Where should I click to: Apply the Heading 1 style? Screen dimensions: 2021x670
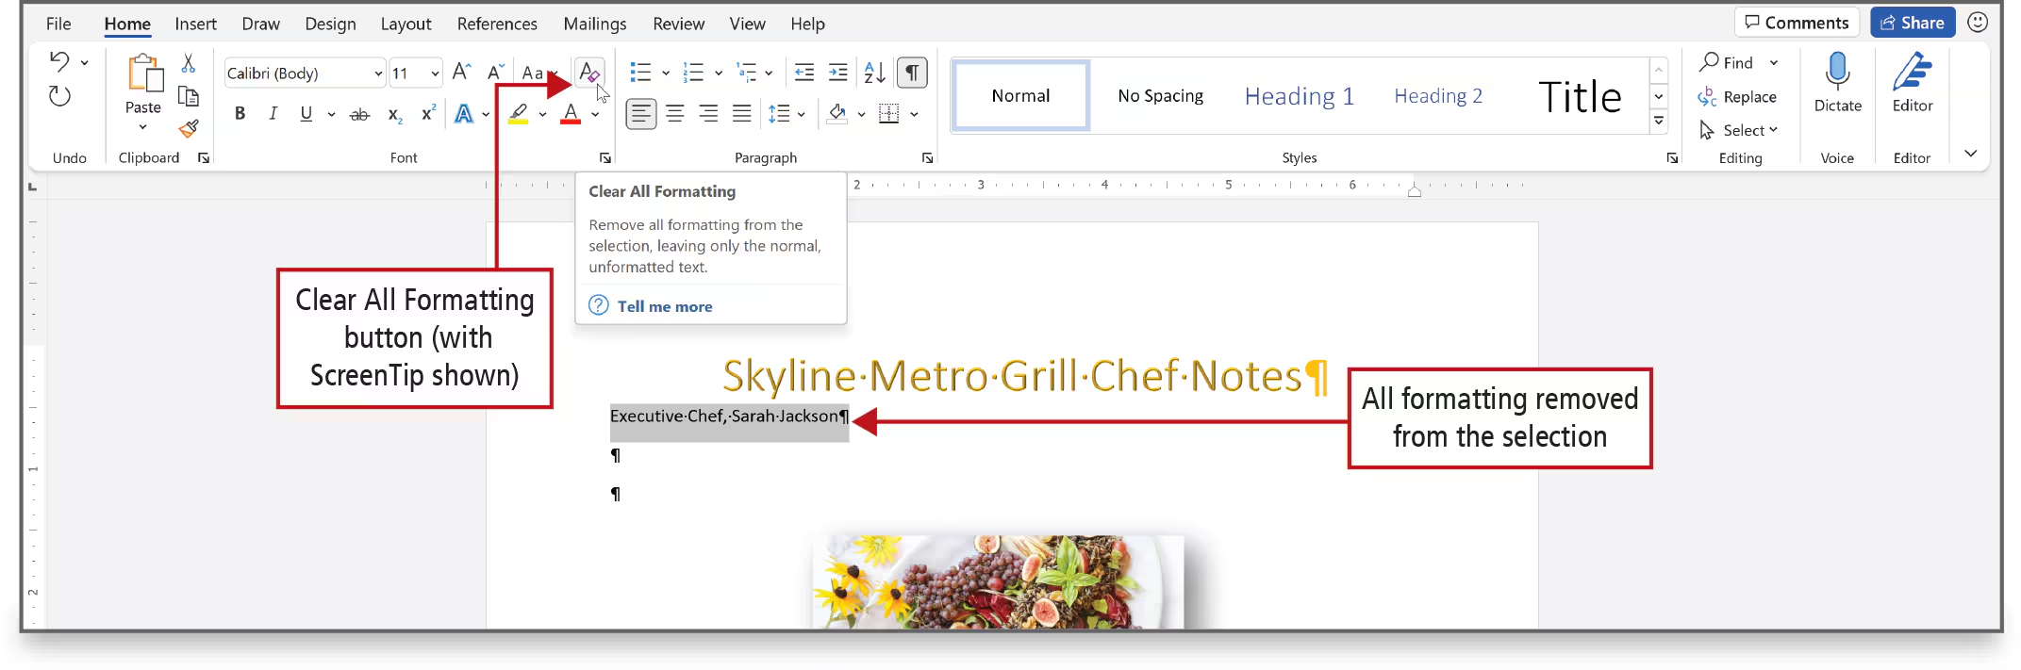click(1299, 96)
